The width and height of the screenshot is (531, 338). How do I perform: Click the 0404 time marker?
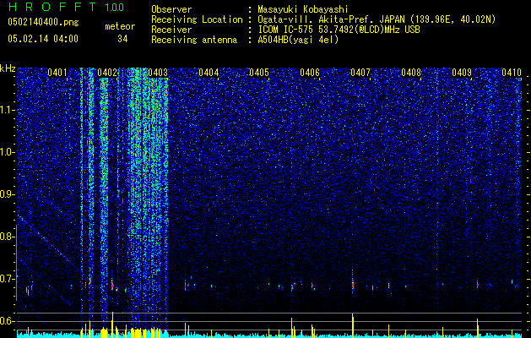[209, 73]
